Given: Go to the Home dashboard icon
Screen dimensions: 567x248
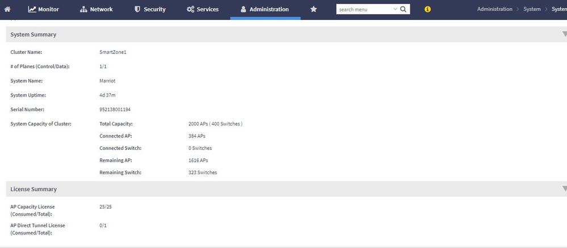Looking at the screenshot, I should click(7, 9).
